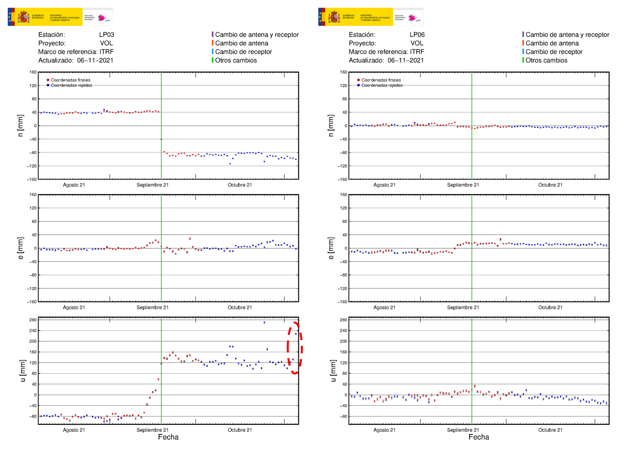Image resolution: width=632 pixels, height=455 pixels.
Task: Click the Spanish flag icon on LP03 header
Action: pyautogui.click(x=13, y=17)
